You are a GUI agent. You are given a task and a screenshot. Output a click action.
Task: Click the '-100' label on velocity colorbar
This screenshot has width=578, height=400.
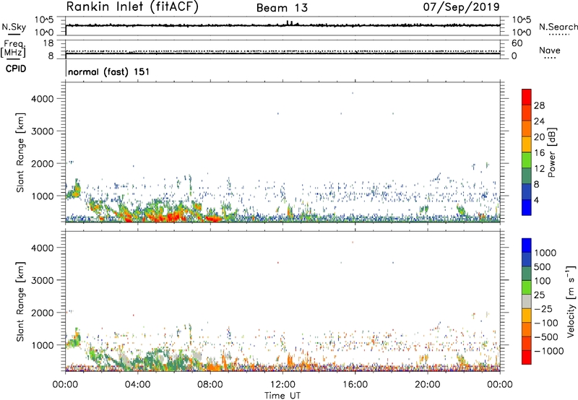(546, 323)
